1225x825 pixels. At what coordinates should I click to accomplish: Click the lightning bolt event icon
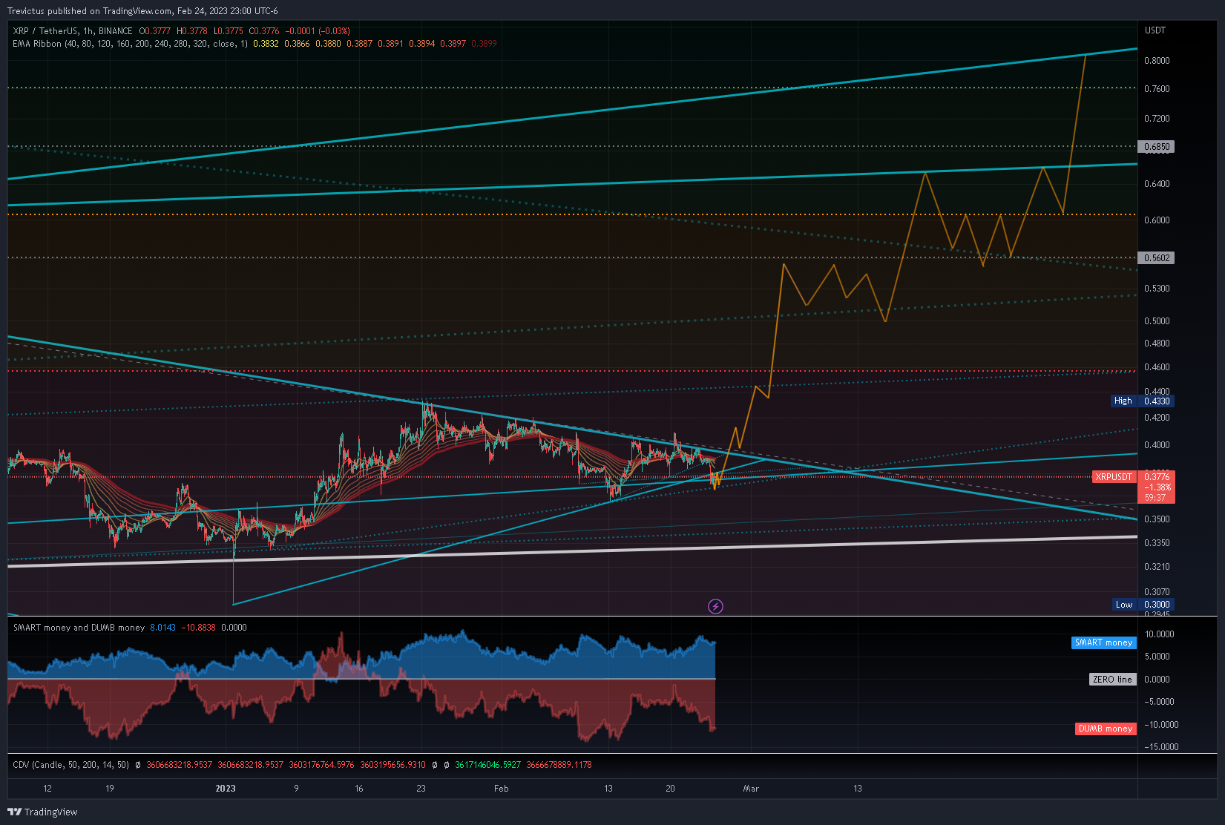coord(715,607)
